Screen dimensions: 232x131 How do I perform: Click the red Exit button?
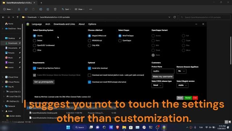195,98
